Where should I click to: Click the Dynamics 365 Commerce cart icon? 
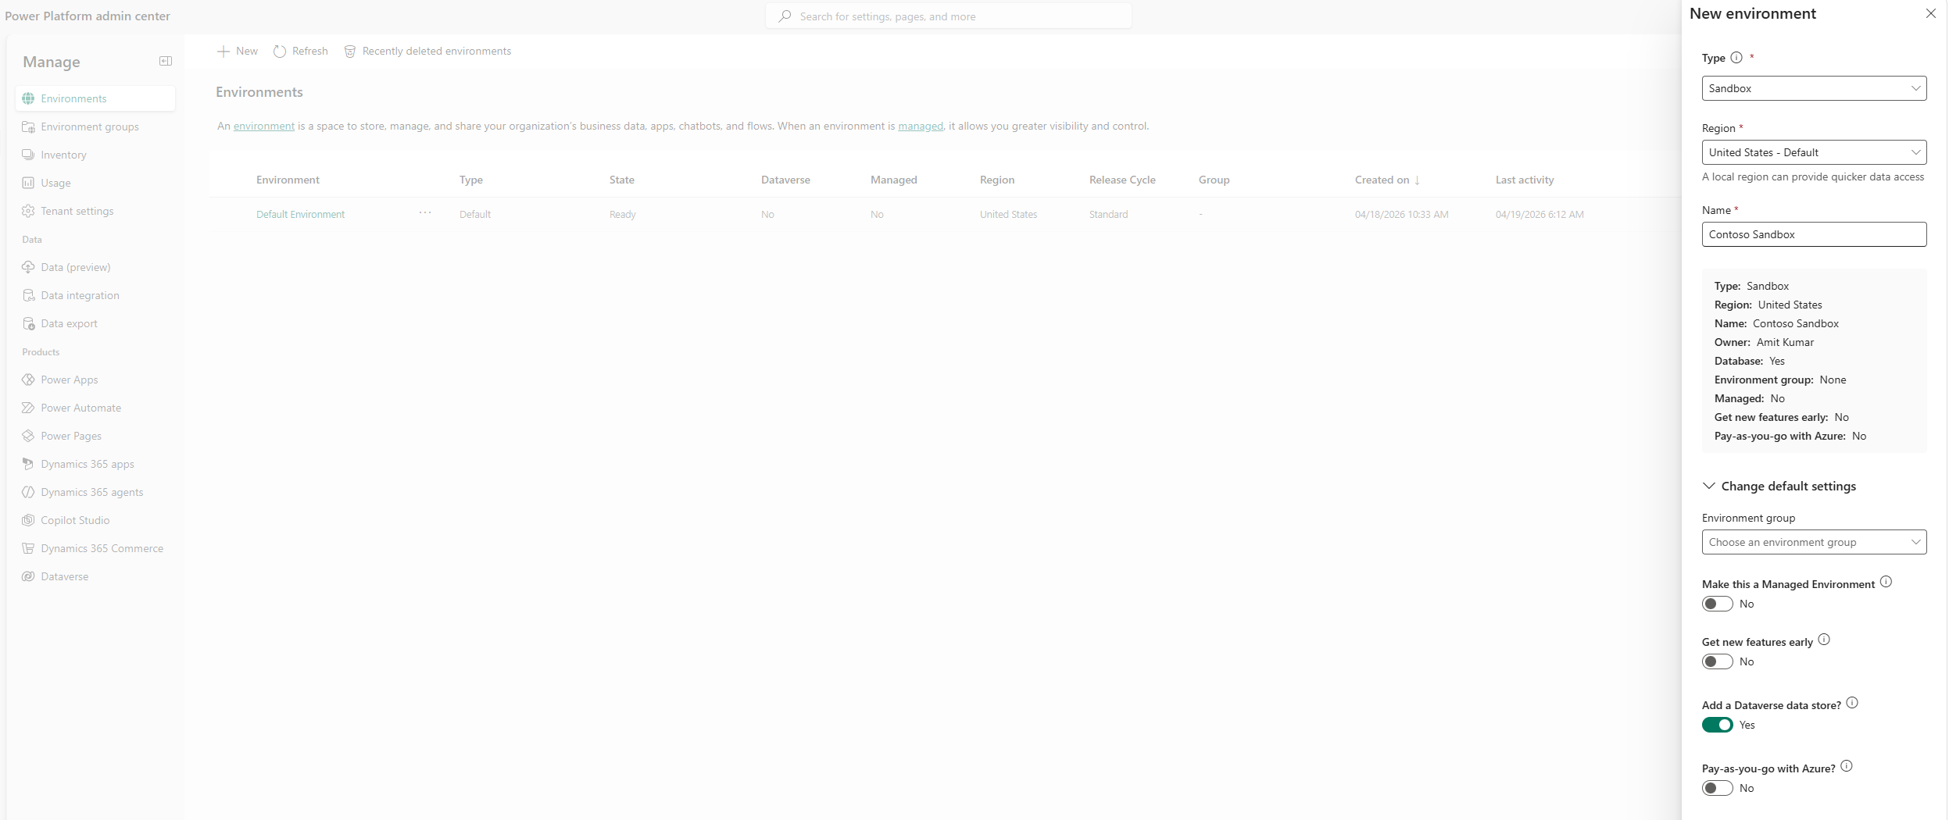tap(28, 548)
